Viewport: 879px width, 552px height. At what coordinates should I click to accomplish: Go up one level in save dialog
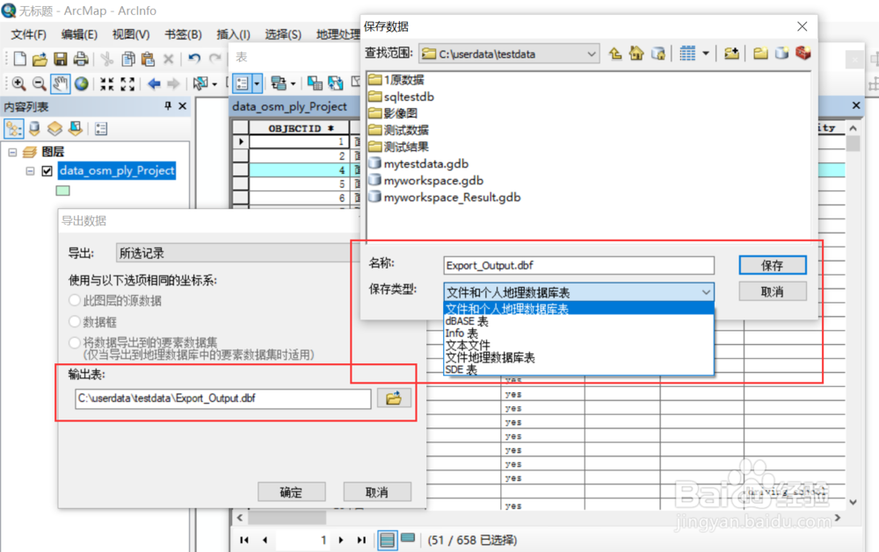click(x=615, y=54)
